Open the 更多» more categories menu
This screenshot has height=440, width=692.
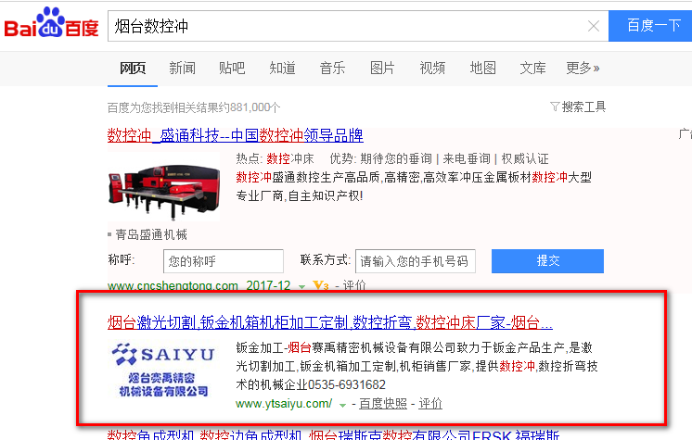click(x=583, y=68)
